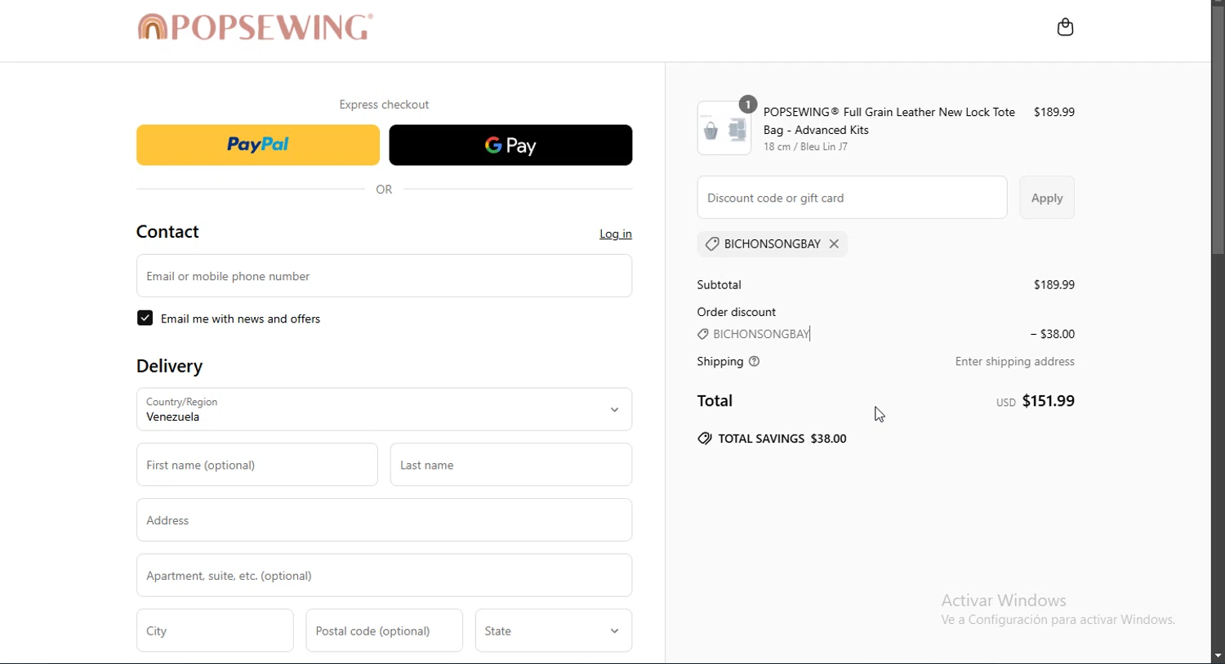Click the City input field
Screen dimensions: 1225x664
[x=215, y=631]
